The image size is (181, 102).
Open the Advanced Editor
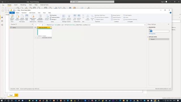coord(55,17)
